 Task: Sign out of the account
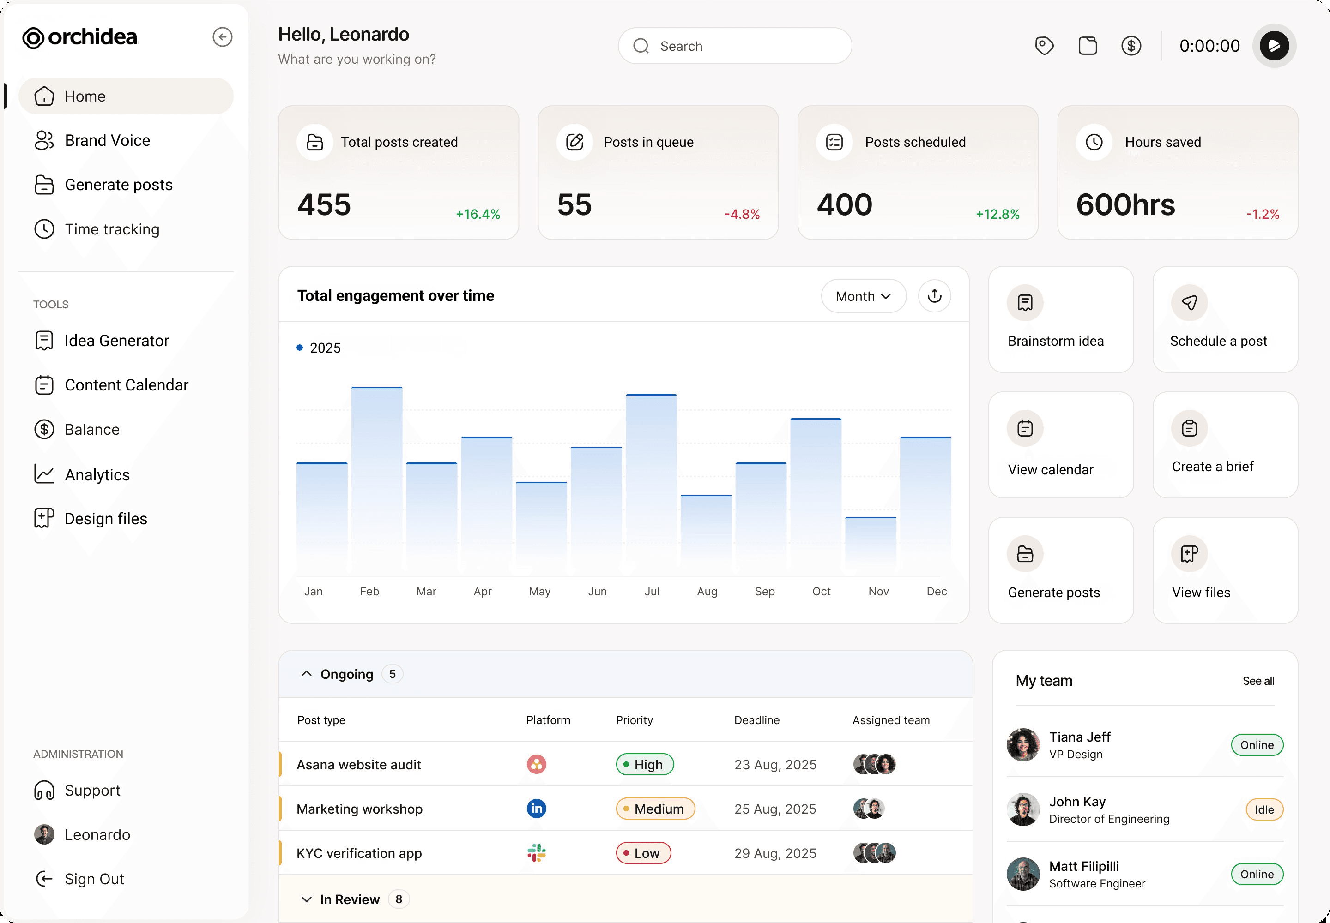click(94, 879)
